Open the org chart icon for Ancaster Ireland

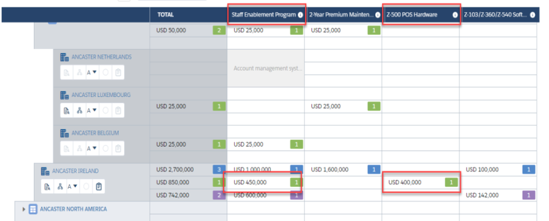click(x=60, y=187)
